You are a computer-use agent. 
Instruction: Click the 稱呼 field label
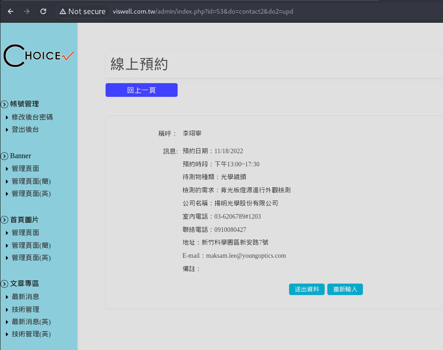coord(167,133)
